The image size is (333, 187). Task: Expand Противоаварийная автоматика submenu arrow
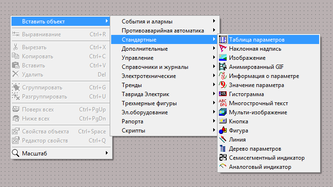pos(214,30)
